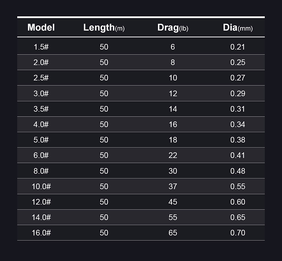Select the 16.0# model cell
This screenshot has width=282, height=261.
coord(41,233)
